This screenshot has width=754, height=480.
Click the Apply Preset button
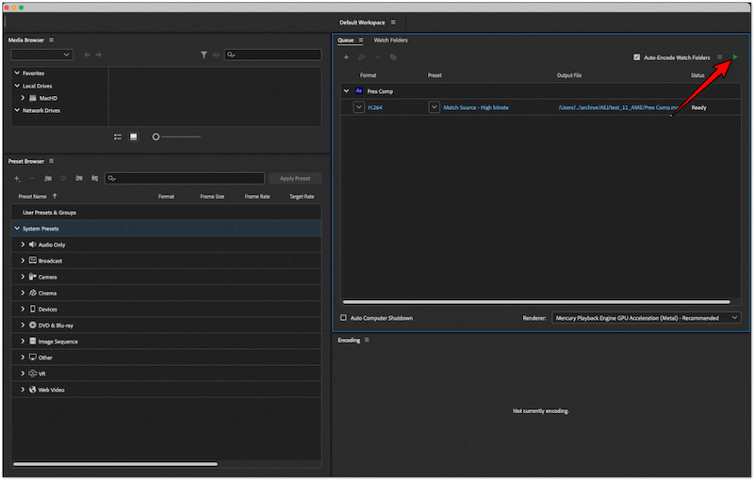click(x=295, y=178)
